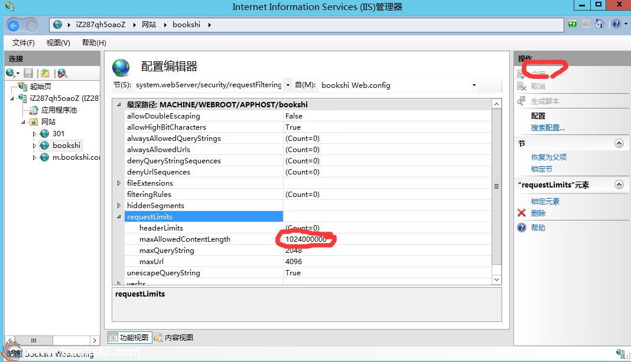Click Revert to Parent (恢复为父项) link
Image resolution: width=631 pixels, height=362 pixels.
point(548,157)
